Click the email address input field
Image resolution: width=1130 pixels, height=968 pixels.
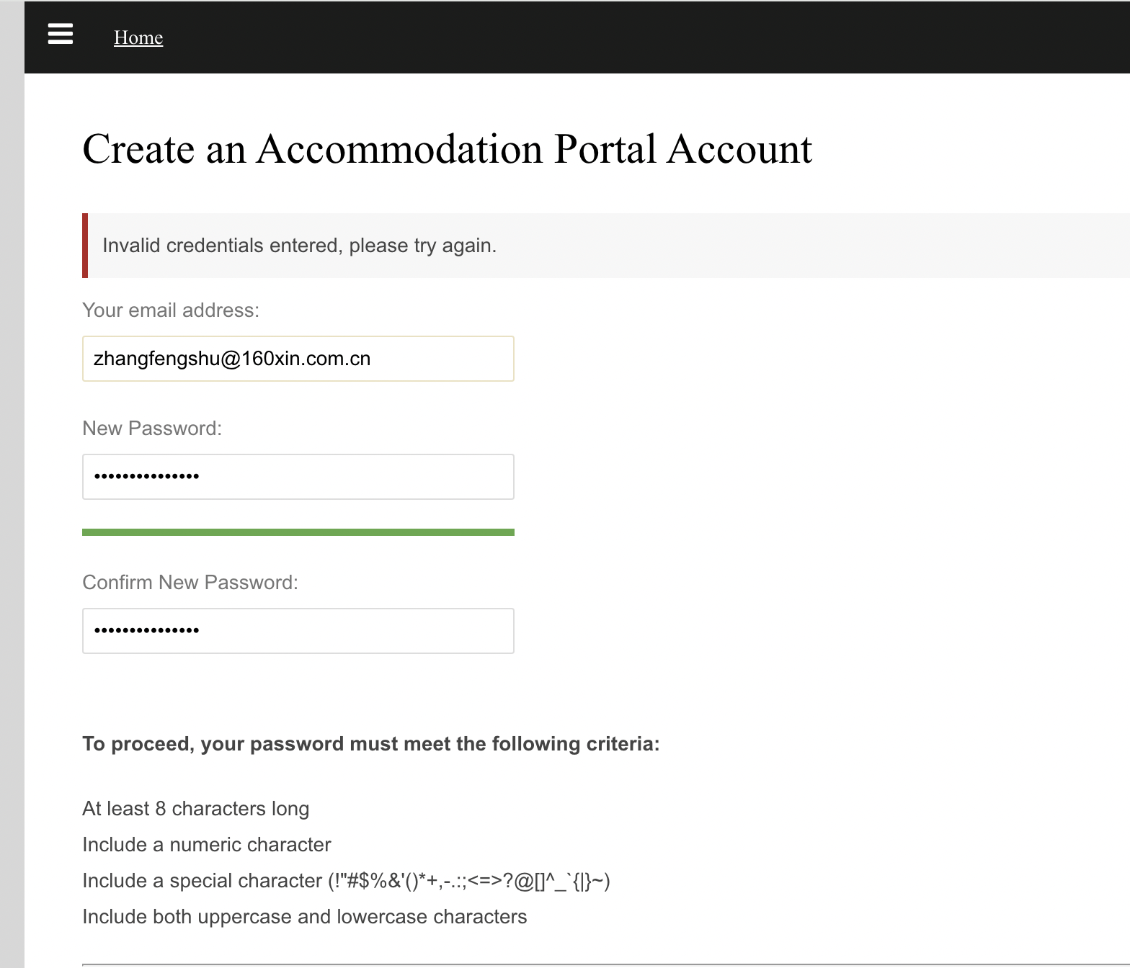tap(298, 359)
